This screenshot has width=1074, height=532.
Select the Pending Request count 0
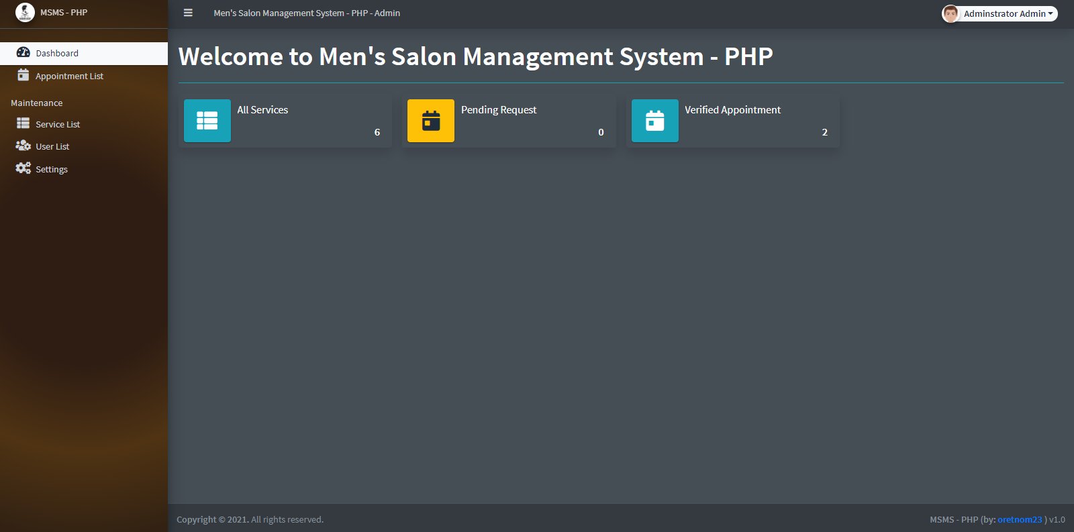tap(601, 132)
